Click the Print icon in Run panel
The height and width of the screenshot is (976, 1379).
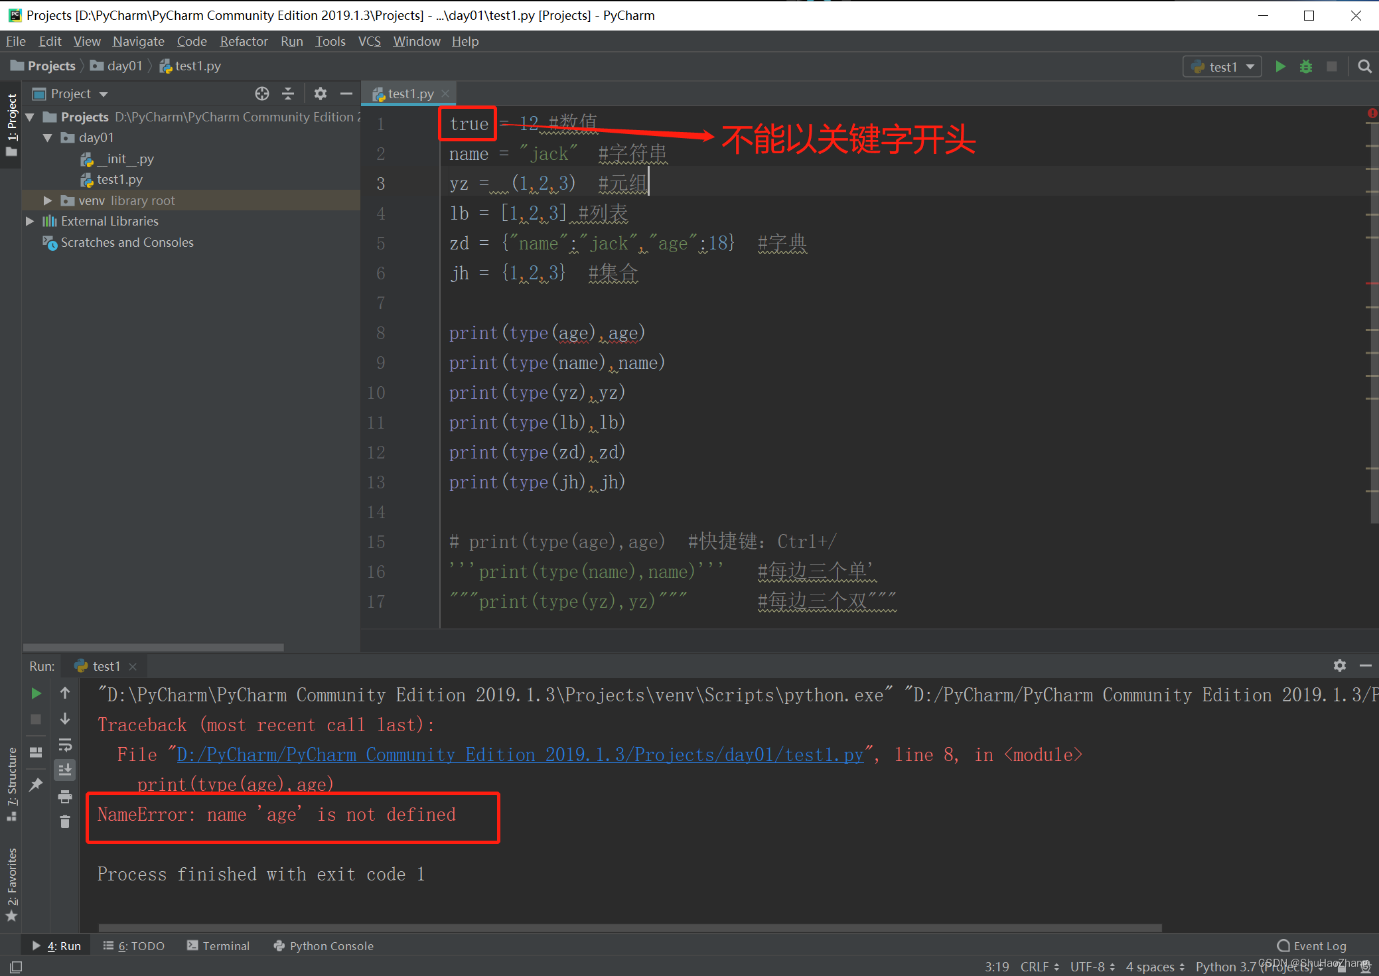pos(65,796)
